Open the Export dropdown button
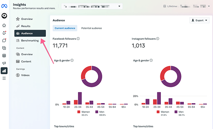The width and height of the screenshot is (213, 129). point(200,20)
